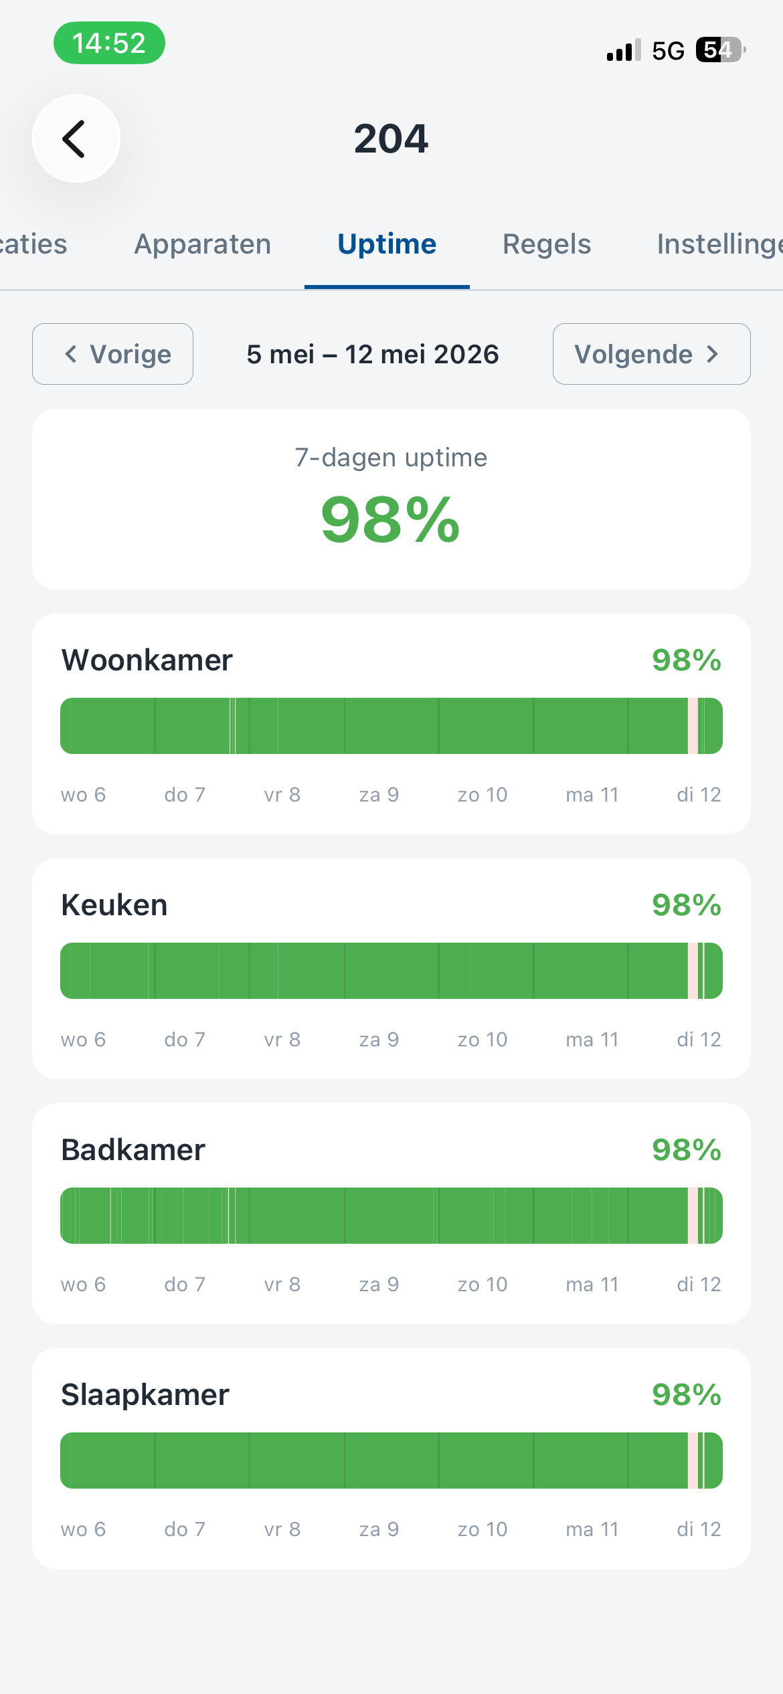Select the Uptime tab
Image resolution: width=783 pixels, height=1694 pixels.
tap(387, 244)
